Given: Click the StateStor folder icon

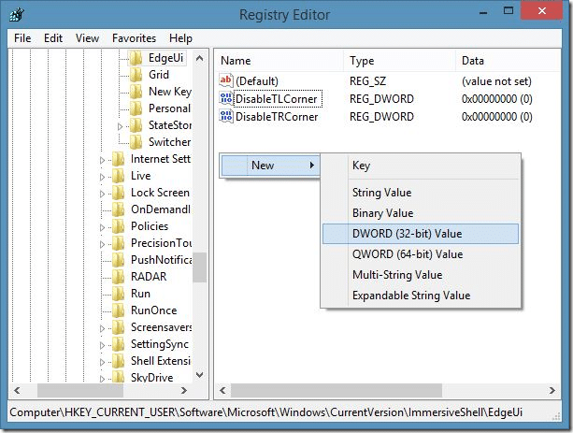Looking at the screenshot, I should click(136, 125).
